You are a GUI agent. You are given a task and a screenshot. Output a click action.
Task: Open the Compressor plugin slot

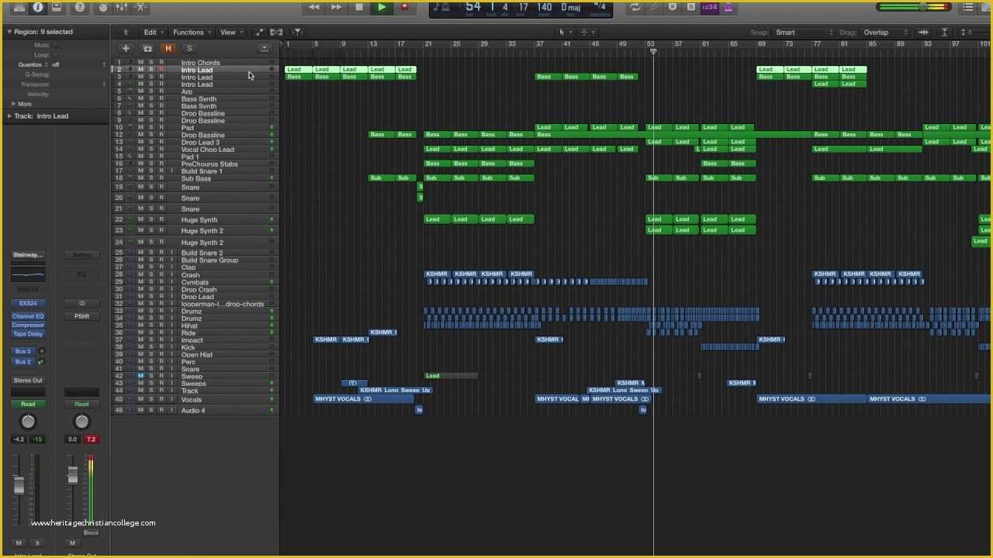click(28, 325)
